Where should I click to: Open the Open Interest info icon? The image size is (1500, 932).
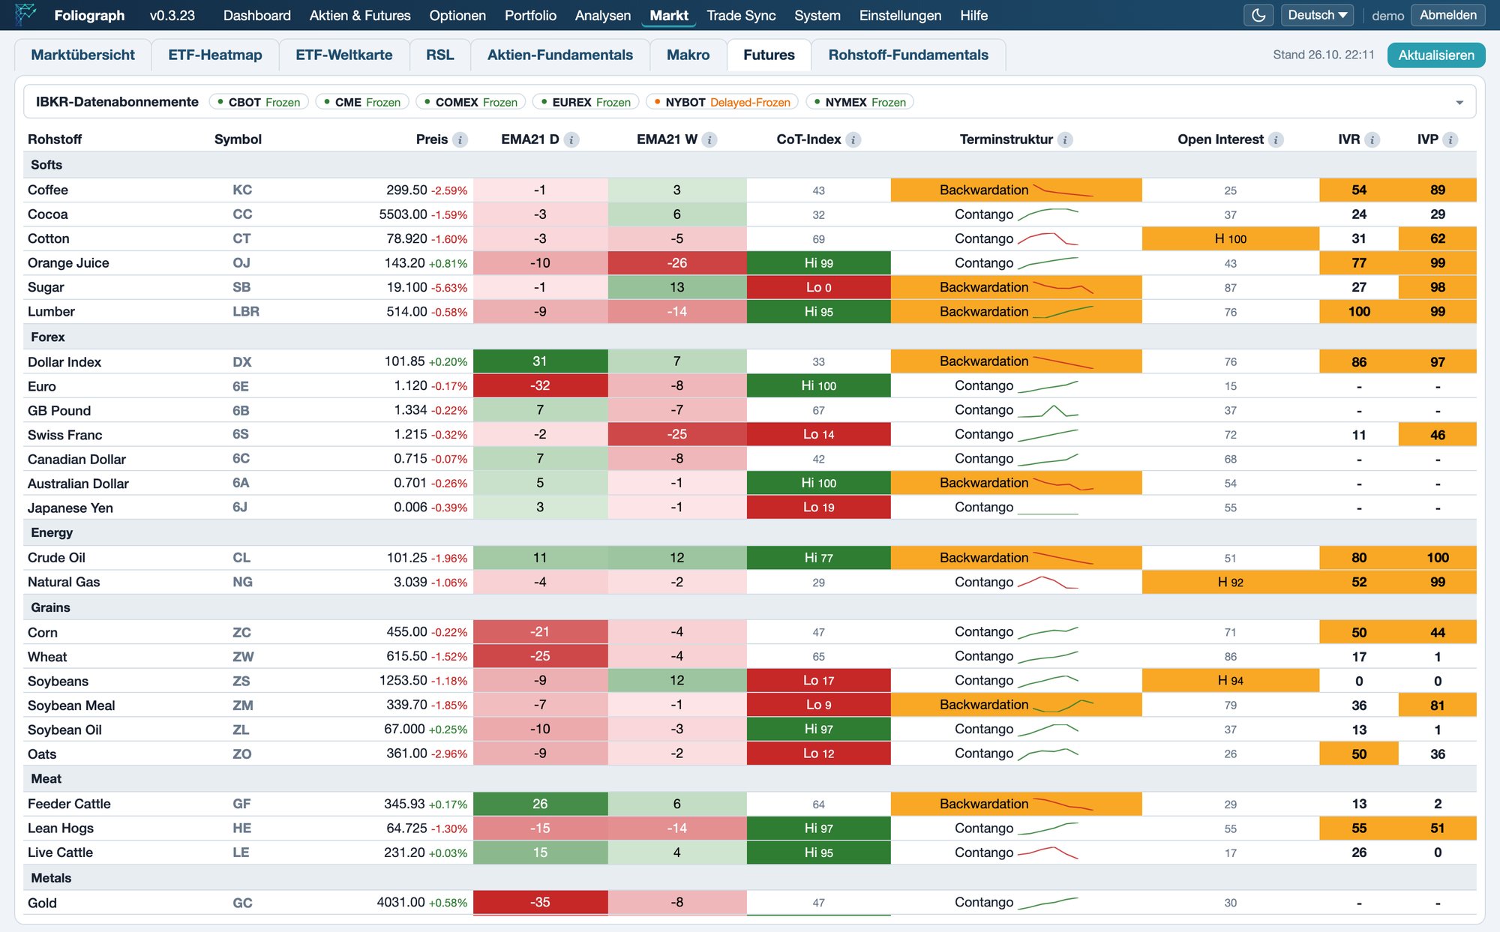pos(1276,139)
